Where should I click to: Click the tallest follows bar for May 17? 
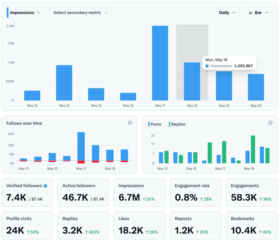(81, 146)
